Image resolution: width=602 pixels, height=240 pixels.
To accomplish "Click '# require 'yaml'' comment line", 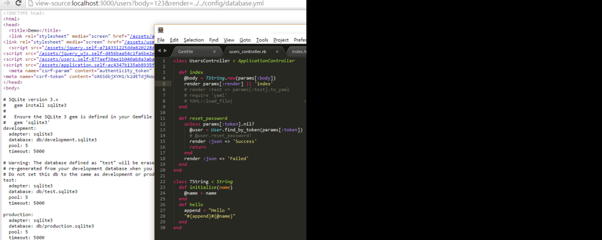I will [206, 96].
